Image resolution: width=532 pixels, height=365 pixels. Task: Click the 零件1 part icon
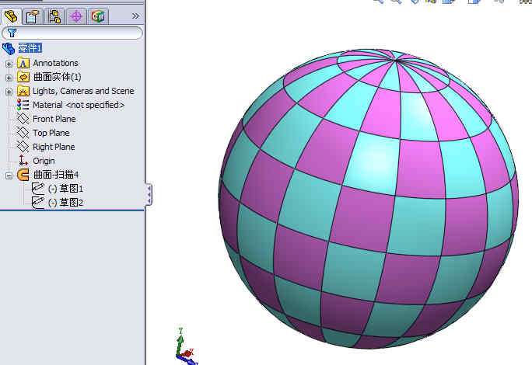click(9, 48)
